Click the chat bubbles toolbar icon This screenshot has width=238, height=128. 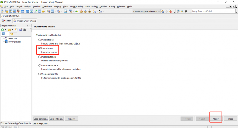(x=182, y=11)
